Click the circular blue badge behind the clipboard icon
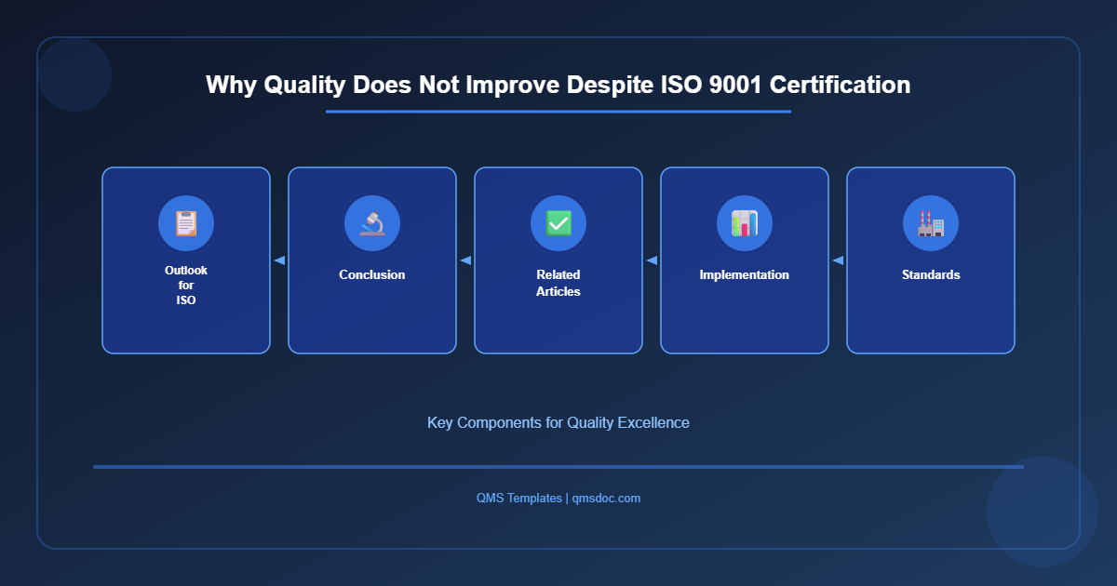This screenshot has height=586, width=1117. tap(186, 223)
